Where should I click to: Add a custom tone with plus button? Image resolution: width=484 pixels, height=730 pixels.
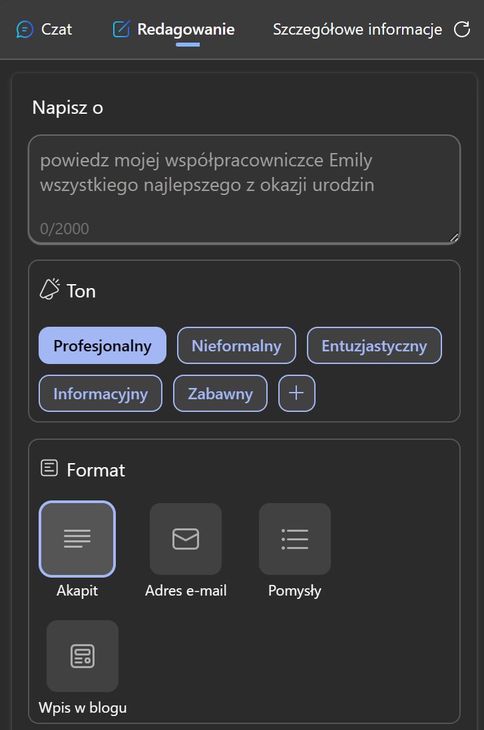click(x=297, y=393)
